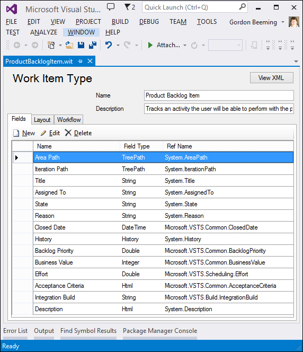Select the Fields tab
Viewport: 303px width, 352px height.
[x=19, y=119]
